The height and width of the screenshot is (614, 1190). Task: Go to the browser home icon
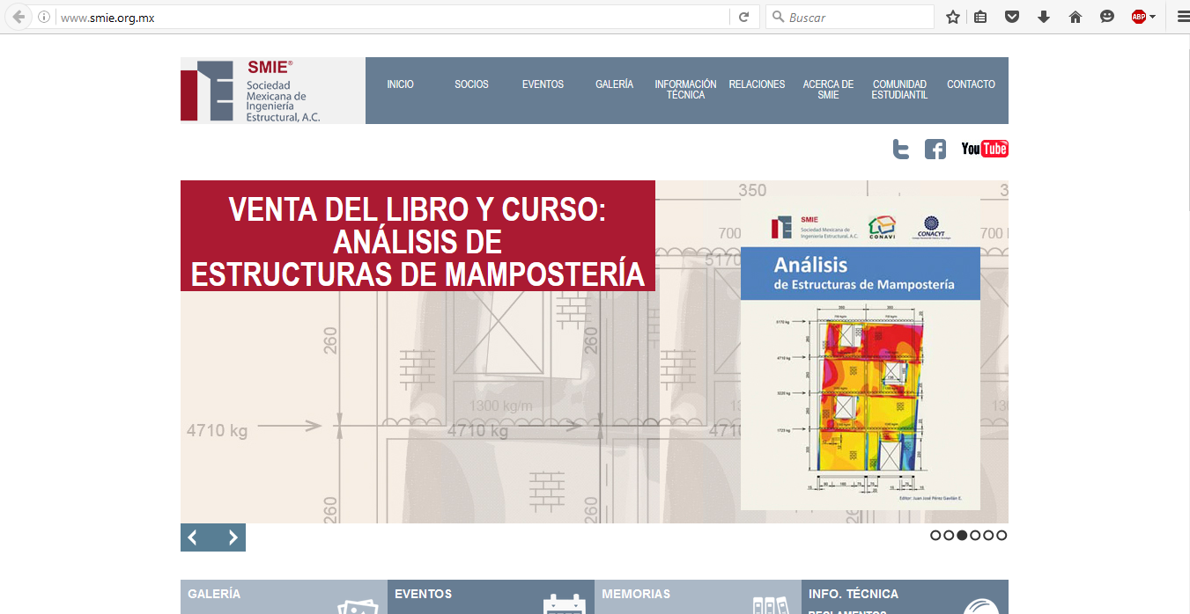pyautogui.click(x=1075, y=17)
